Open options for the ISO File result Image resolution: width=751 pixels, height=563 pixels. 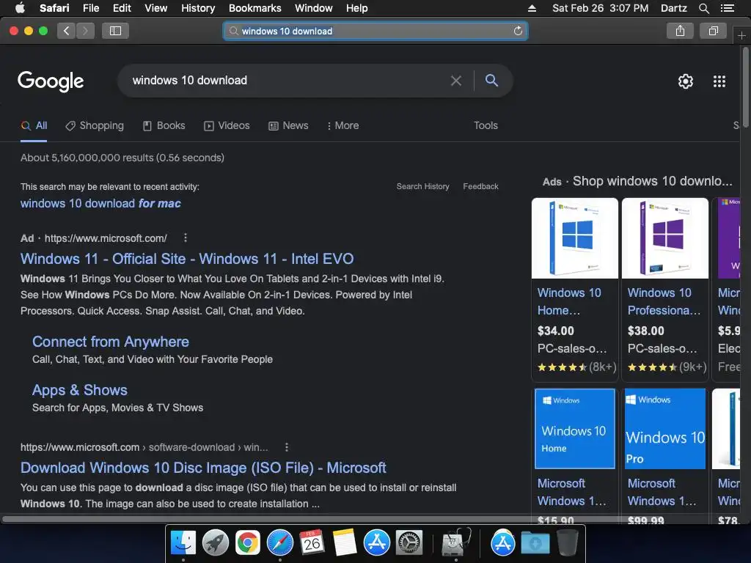click(x=287, y=446)
